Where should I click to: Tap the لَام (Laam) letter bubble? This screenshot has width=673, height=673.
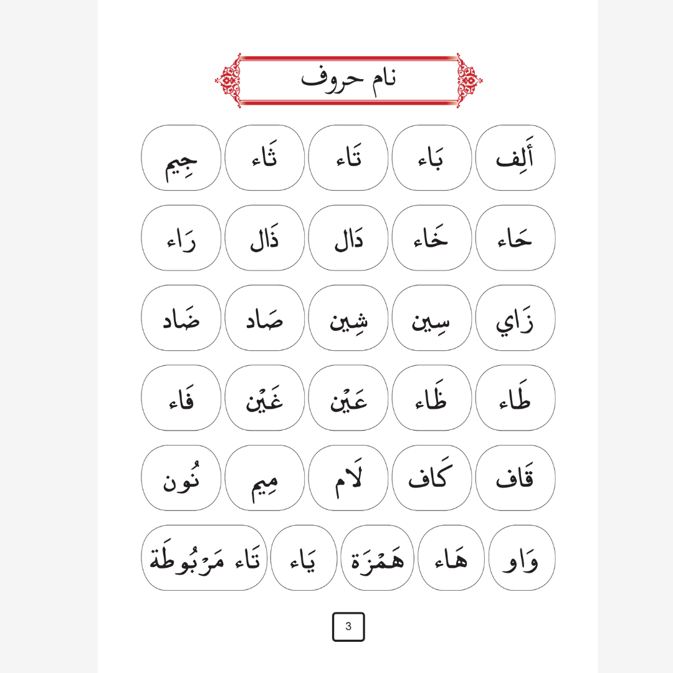pos(348,478)
